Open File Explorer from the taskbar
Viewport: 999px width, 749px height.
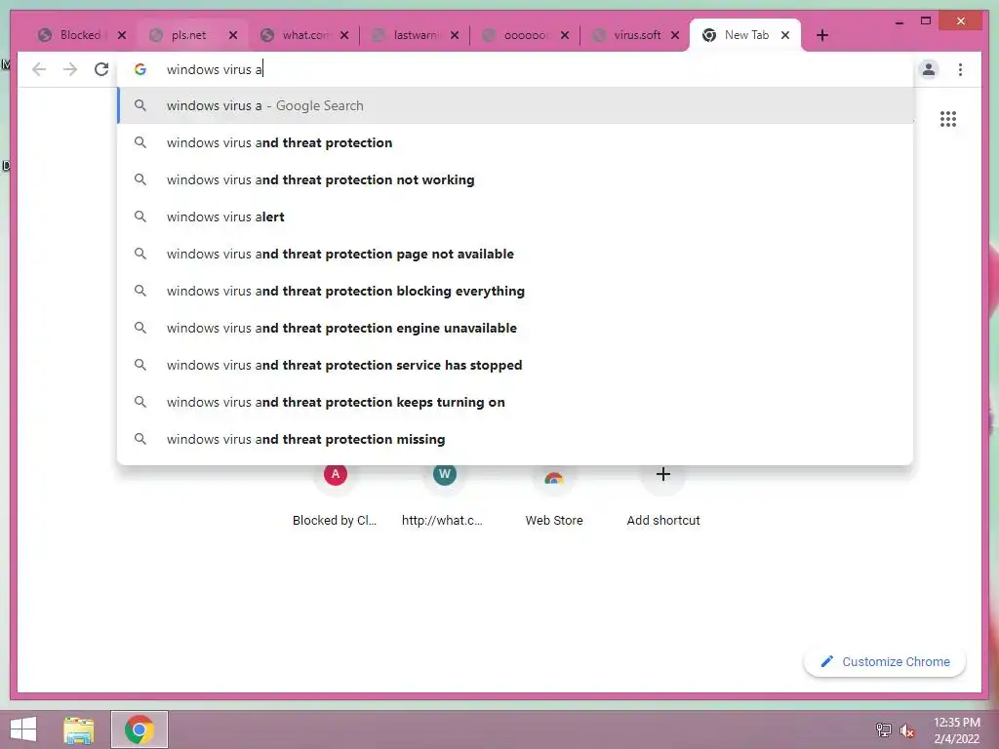point(78,729)
